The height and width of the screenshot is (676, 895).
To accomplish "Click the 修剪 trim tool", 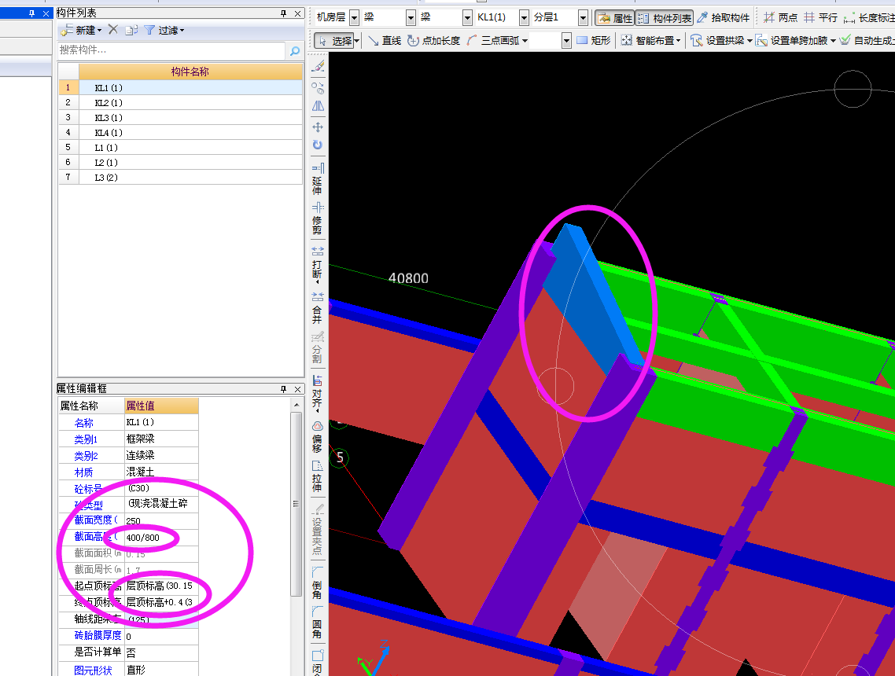I will tap(318, 218).
